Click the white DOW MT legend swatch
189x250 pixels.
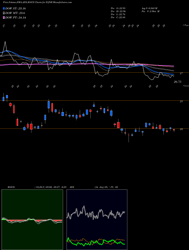(x=4, y=13)
